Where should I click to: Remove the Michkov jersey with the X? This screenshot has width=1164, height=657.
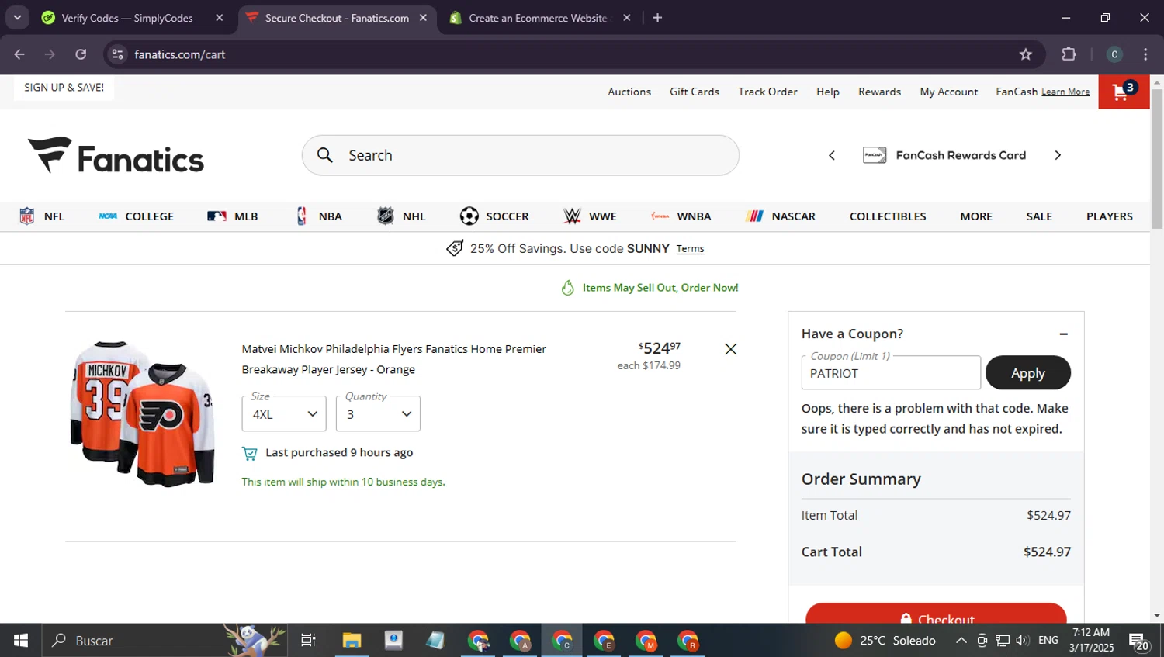(x=730, y=349)
